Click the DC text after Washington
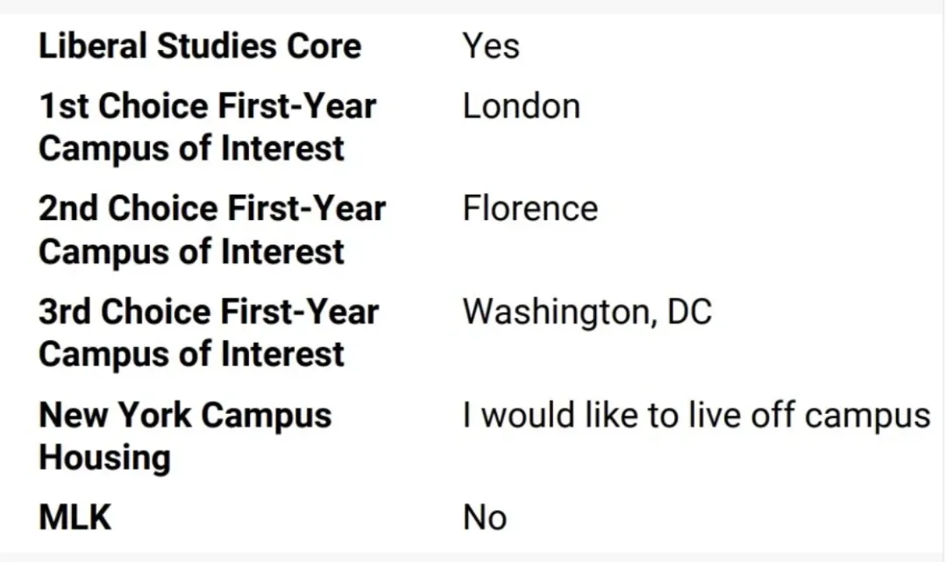This screenshot has width=947, height=562. (689, 312)
